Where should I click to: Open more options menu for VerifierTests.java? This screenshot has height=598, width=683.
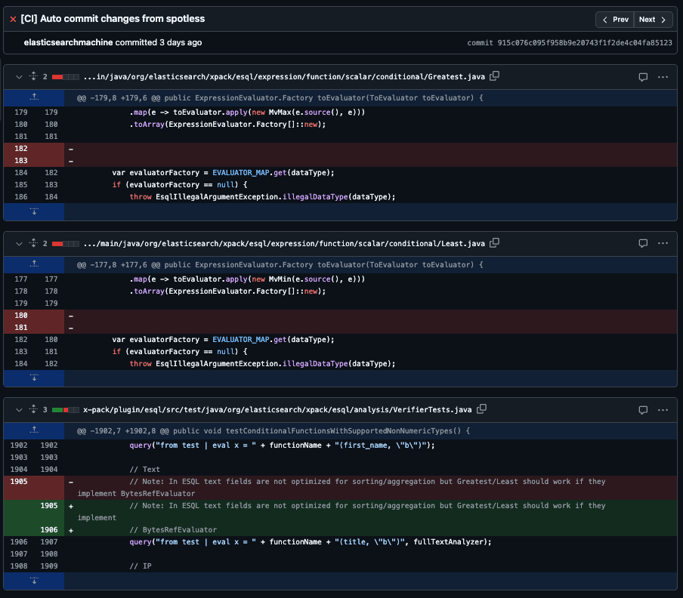tap(663, 409)
